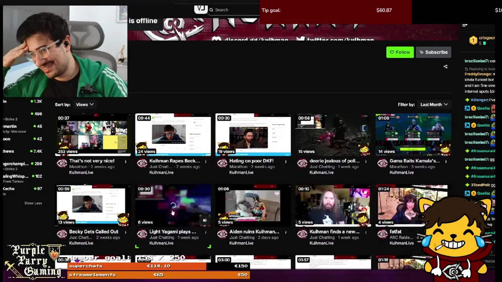502x282 pixels.
Task: Play the 19 views clip thumbnail
Action: 253,135
